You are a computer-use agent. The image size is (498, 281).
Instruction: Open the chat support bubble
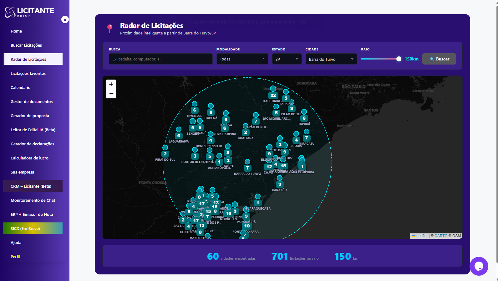click(479, 266)
